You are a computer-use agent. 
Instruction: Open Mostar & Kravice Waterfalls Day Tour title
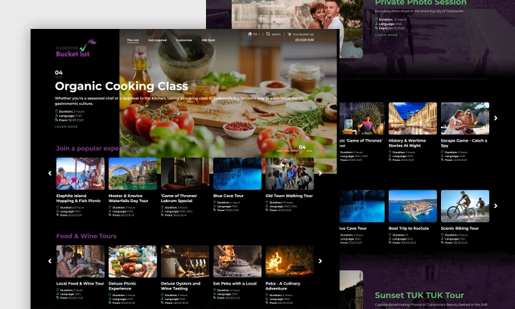pos(128,198)
